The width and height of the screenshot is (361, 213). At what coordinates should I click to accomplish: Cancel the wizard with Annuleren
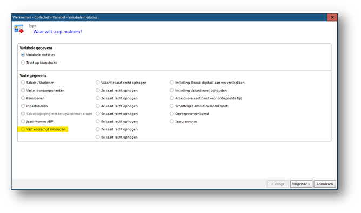pyautogui.click(x=325, y=184)
